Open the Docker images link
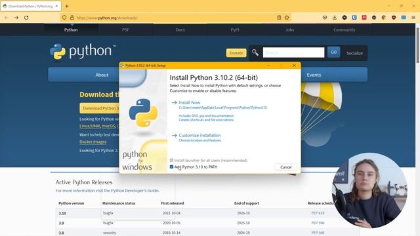Image resolution: width=420 pixels, height=236 pixels. click(x=93, y=142)
